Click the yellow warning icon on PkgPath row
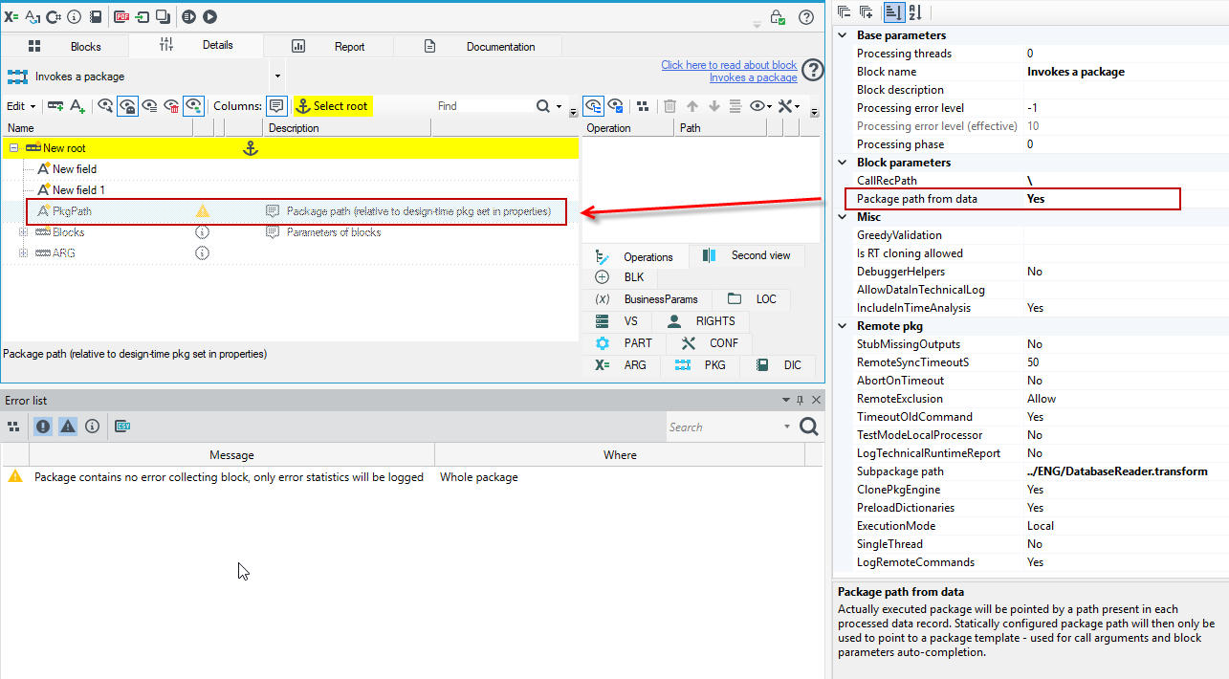 [x=202, y=211]
